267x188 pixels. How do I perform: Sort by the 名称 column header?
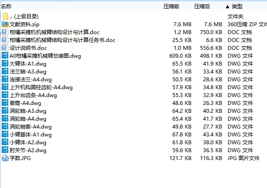pos(6,7)
